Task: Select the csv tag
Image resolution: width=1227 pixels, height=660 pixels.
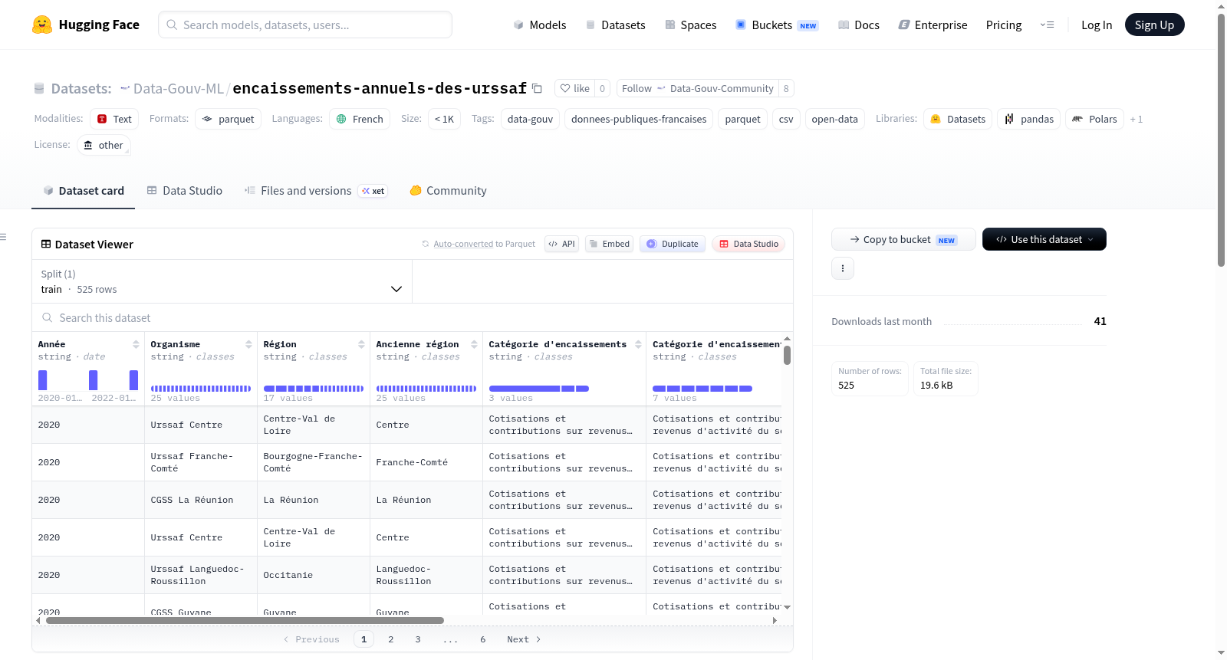Action: click(x=786, y=119)
